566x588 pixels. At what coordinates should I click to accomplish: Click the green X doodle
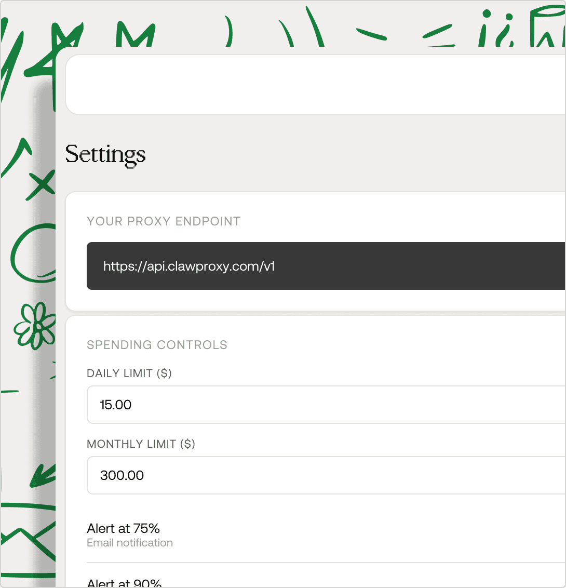[42, 184]
